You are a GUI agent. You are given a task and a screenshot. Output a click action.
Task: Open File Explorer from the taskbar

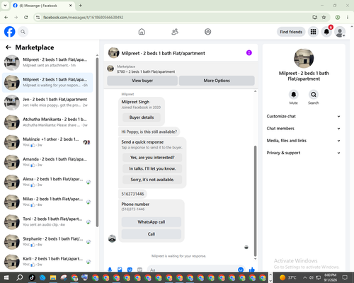53,277
